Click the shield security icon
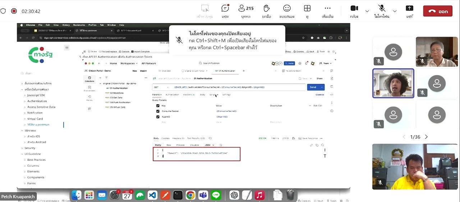The image size is (460, 202). (x=3, y=11)
